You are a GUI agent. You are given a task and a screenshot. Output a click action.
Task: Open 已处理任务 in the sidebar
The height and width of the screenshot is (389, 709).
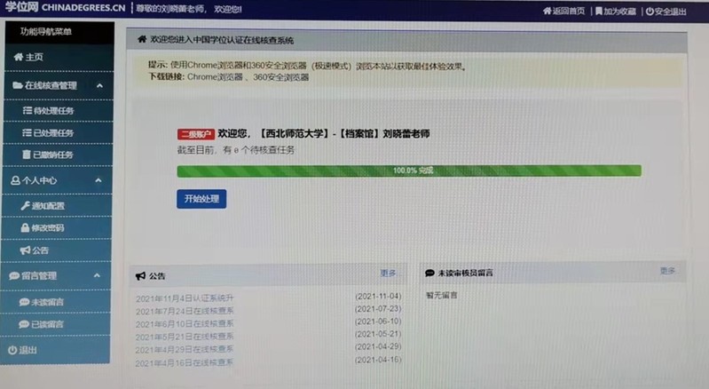pyautogui.click(x=52, y=133)
